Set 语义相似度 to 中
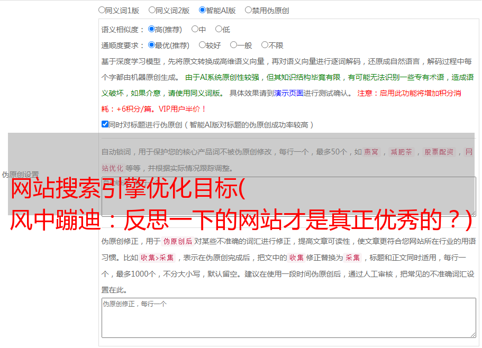 (x=195, y=29)
